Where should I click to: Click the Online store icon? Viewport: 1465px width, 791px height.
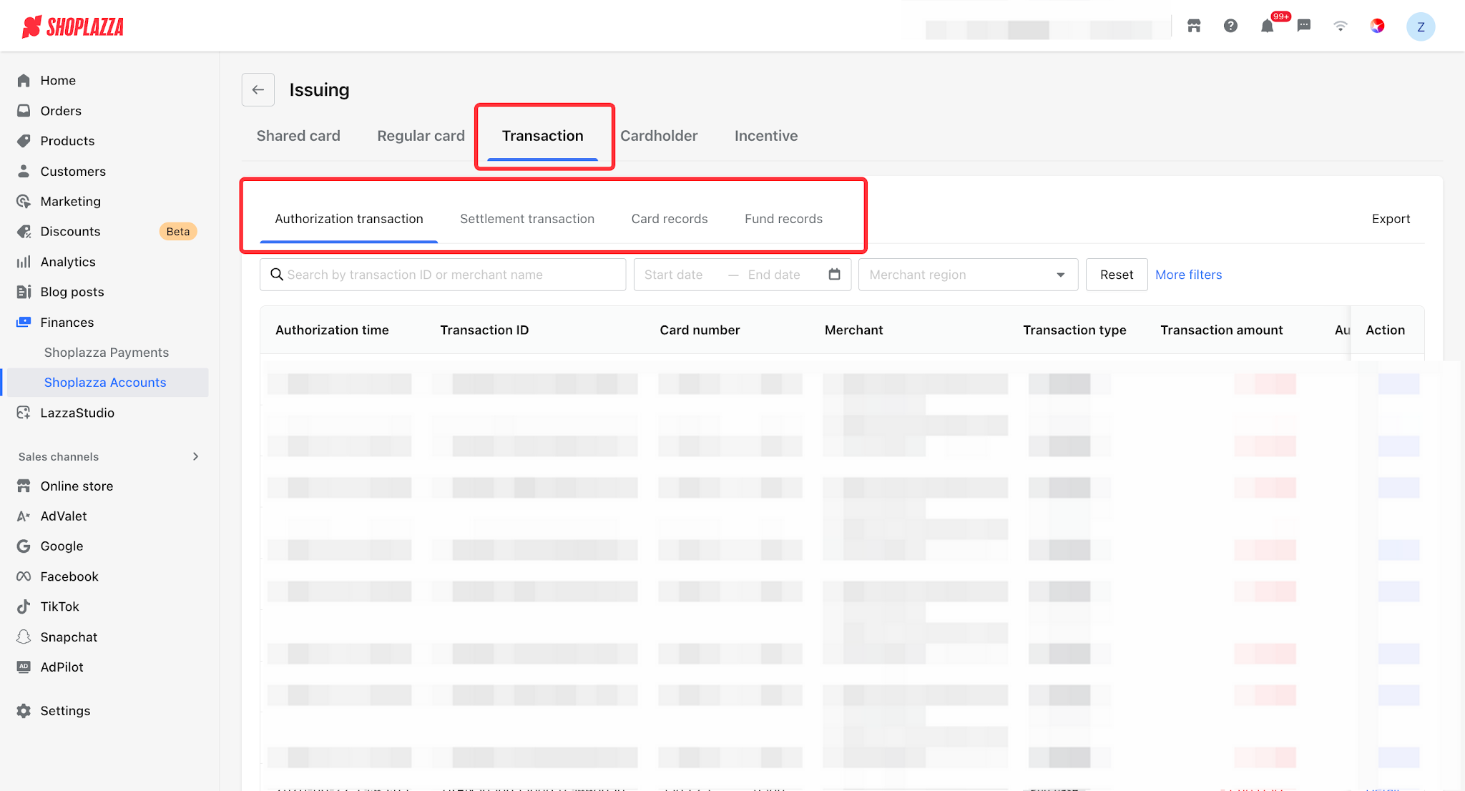coord(24,486)
